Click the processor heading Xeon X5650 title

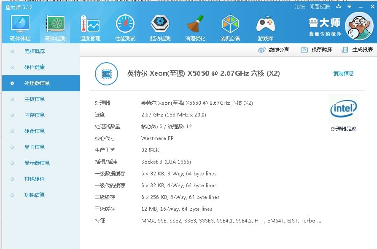pyautogui.click(x=203, y=73)
